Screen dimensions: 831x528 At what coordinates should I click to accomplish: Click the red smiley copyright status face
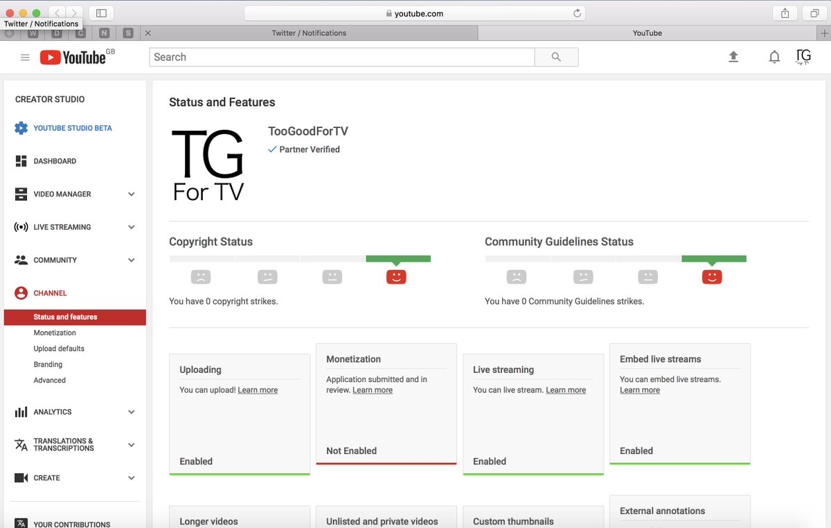[396, 277]
